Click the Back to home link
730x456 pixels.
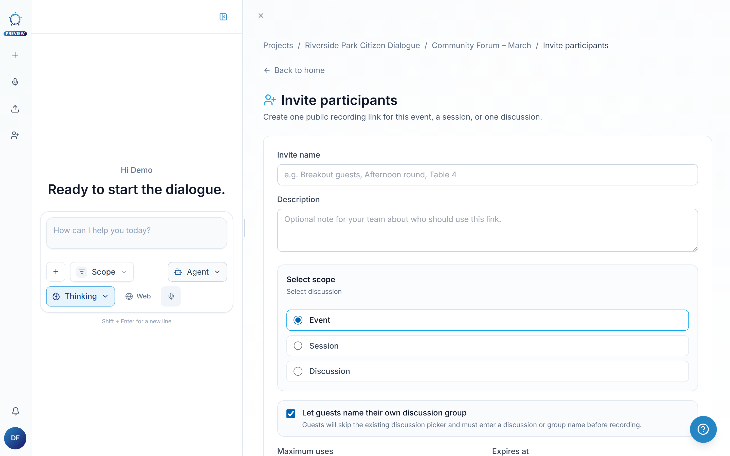tap(294, 70)
